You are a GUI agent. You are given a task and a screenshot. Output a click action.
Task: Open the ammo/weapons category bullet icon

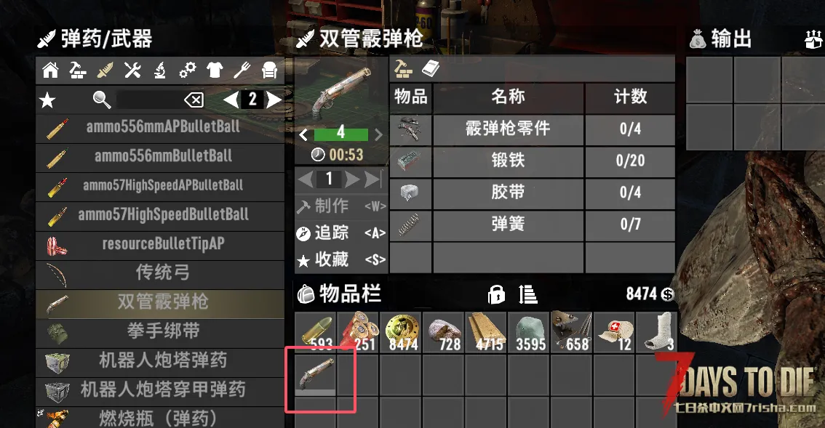[105, 70]
